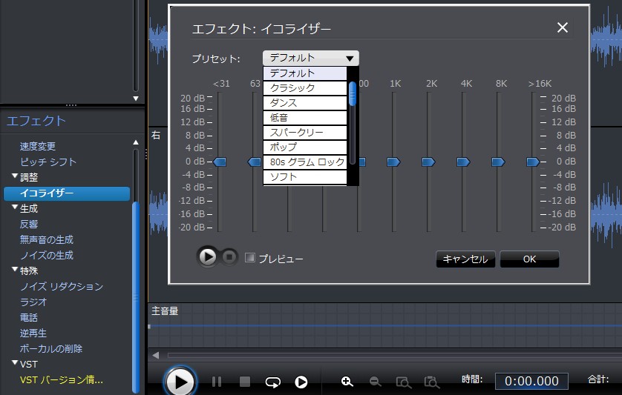The height and width of the screenshot is (395, 622).
Task: Select the デフォルト preset in the list
Action: tap(304, 73)
